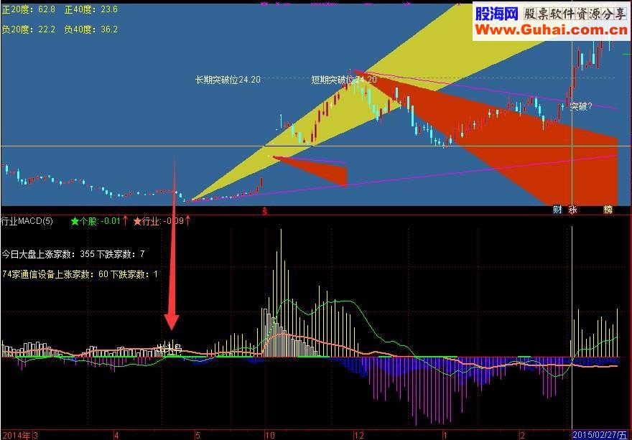This screenshot has height=440, width=632.
Task: Click the 2014年 label on the time axis
Action: click(16, 436)
